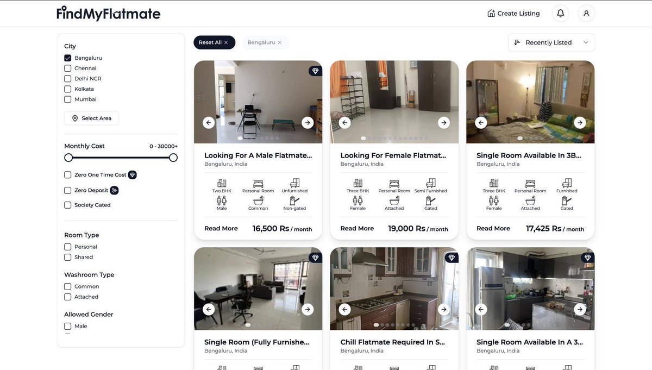
Task: Click Personal Room icon on 17,425 Rs listing
Action: 530,183
